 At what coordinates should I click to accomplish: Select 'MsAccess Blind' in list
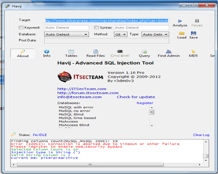[x=74, y=125]
